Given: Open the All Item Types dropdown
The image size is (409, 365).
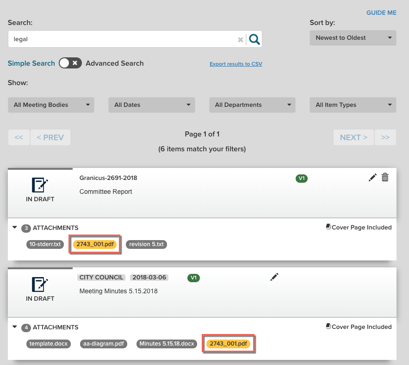Looking at the screenshot, I should point(353,105).
